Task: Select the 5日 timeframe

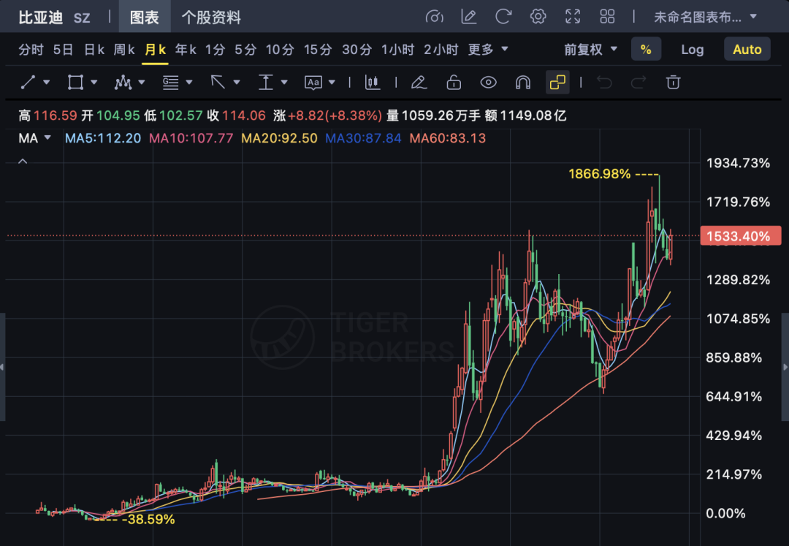Action: [64, 49]
